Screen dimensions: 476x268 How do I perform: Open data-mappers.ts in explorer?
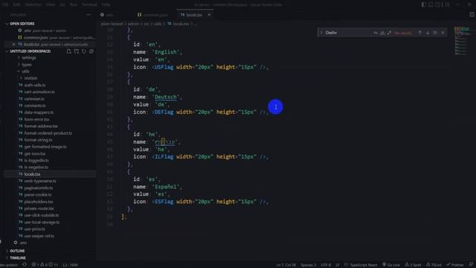(x=39, y=112)
